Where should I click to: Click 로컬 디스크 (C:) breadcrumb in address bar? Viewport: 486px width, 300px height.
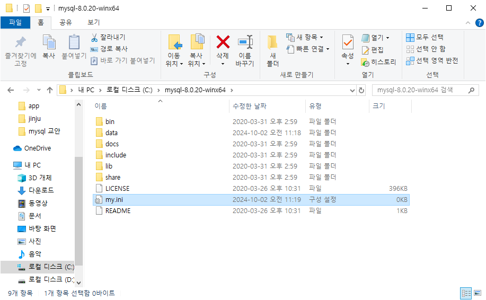129,90
